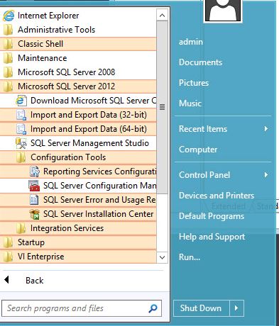Open Control Panel
This screenshot has height=326, width=279.
[x=204, y=175]
